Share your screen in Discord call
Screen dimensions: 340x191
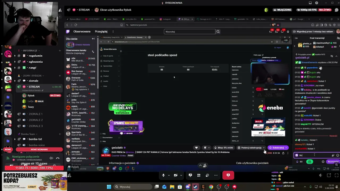(x=190, y=175)
